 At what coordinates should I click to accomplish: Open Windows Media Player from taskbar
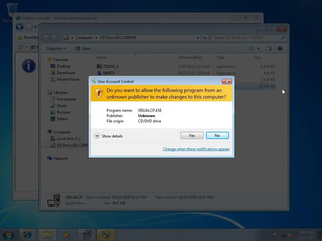coord(66,235)
